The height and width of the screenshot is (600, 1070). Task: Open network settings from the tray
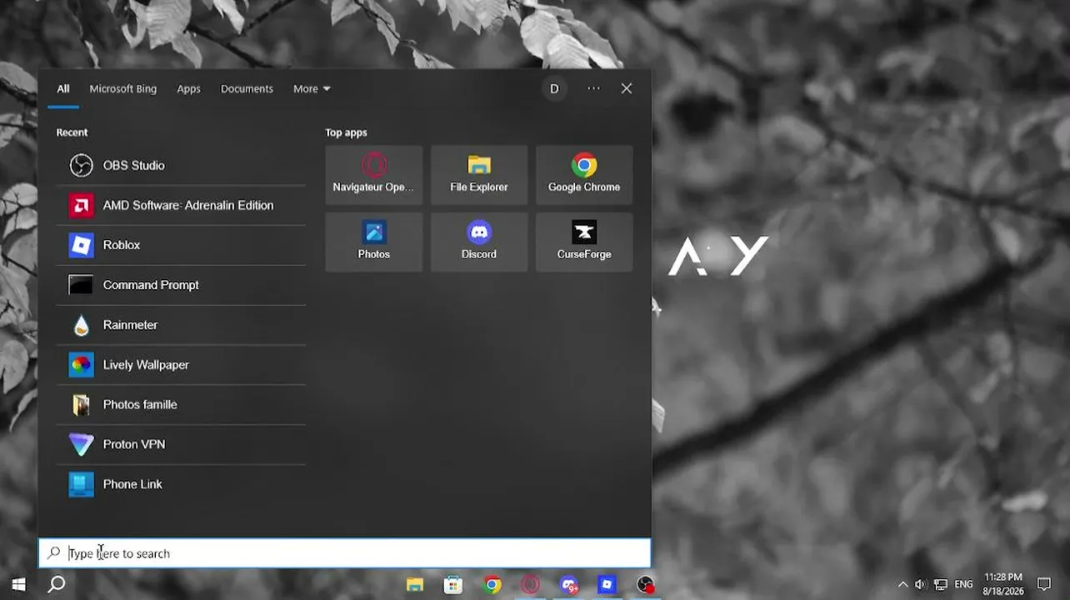(x=941, y=585)
